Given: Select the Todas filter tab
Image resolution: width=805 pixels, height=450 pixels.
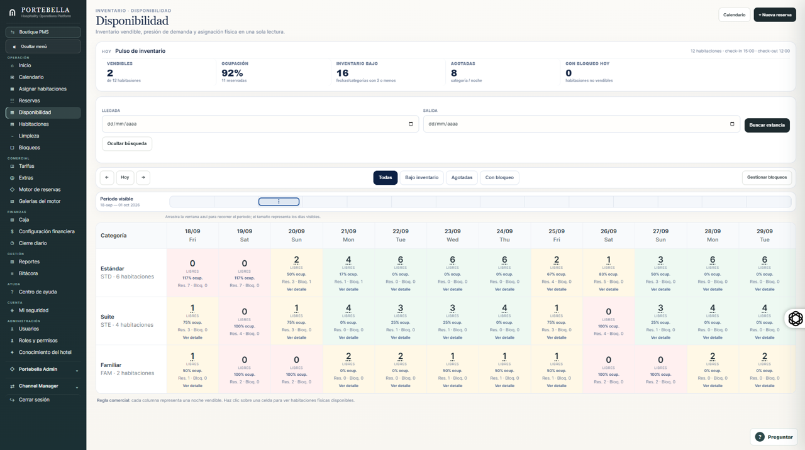Looking at the screenshot, I should pyautogui.click(x=386, y=177).
